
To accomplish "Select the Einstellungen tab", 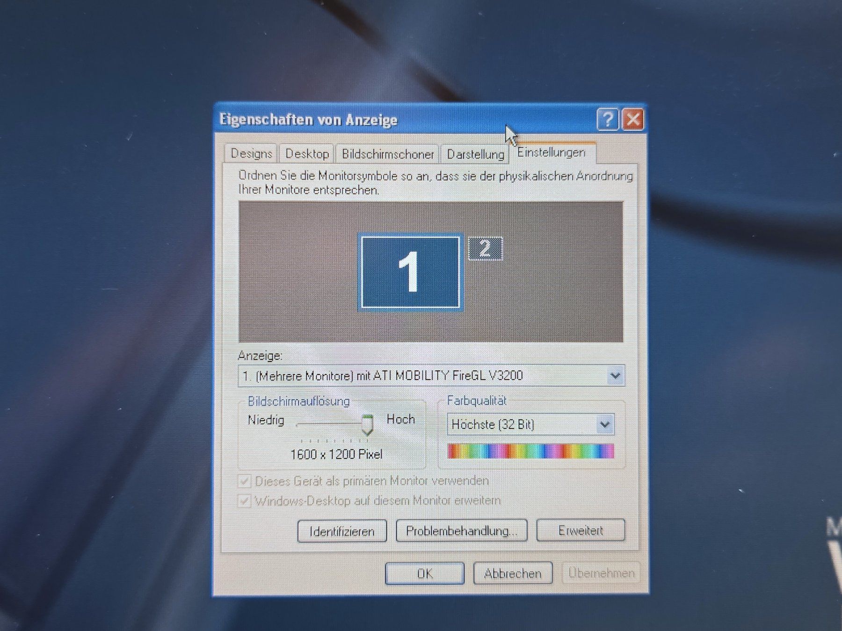I will coord(551,152).
